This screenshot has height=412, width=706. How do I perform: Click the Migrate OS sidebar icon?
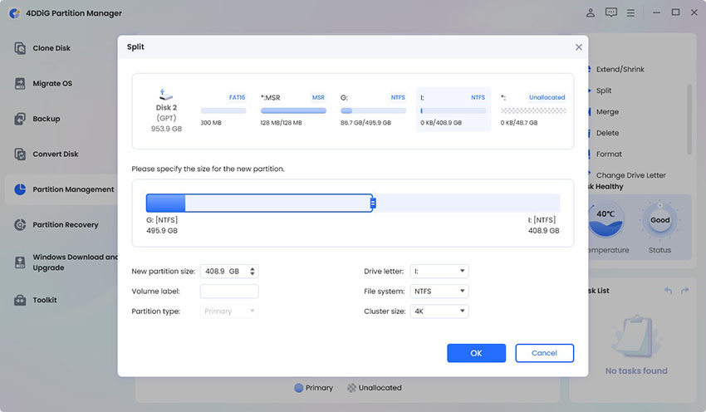20,83
